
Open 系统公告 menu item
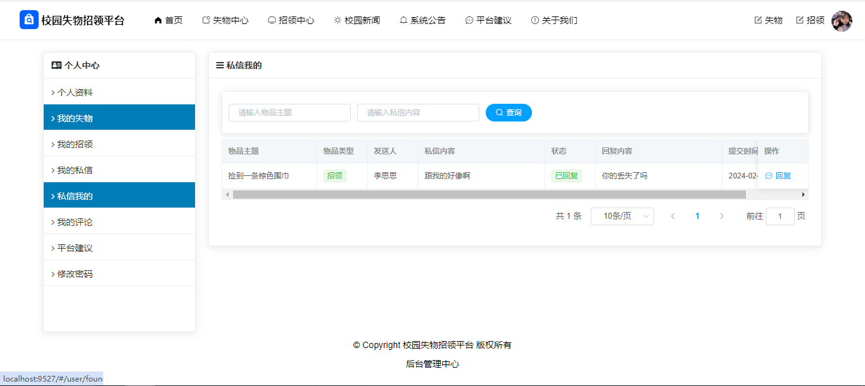coord(422,20)
